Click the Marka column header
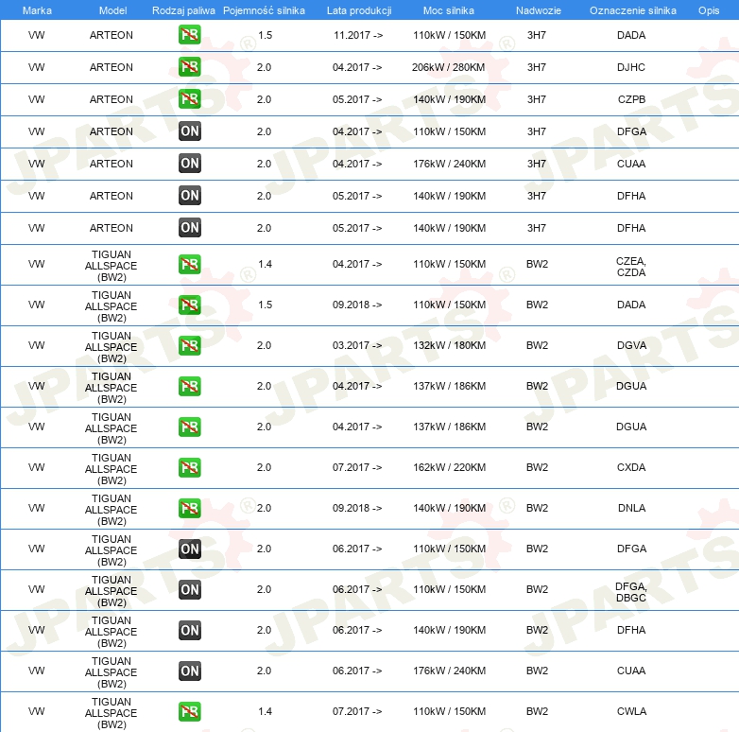739x732 pixels. [37, 10]
